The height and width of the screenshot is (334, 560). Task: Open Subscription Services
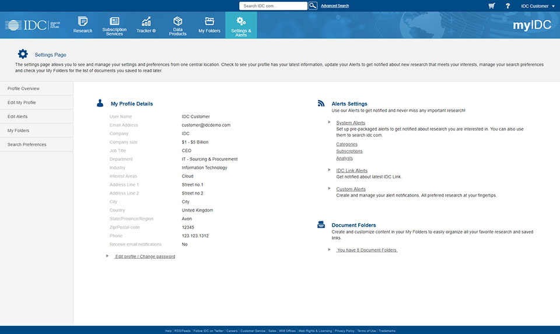tap(114, 26)
